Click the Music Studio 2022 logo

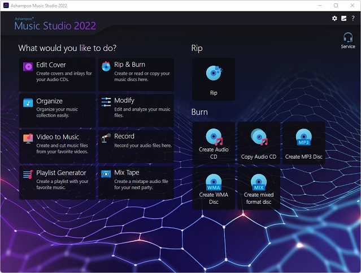[x=55, y=24]
